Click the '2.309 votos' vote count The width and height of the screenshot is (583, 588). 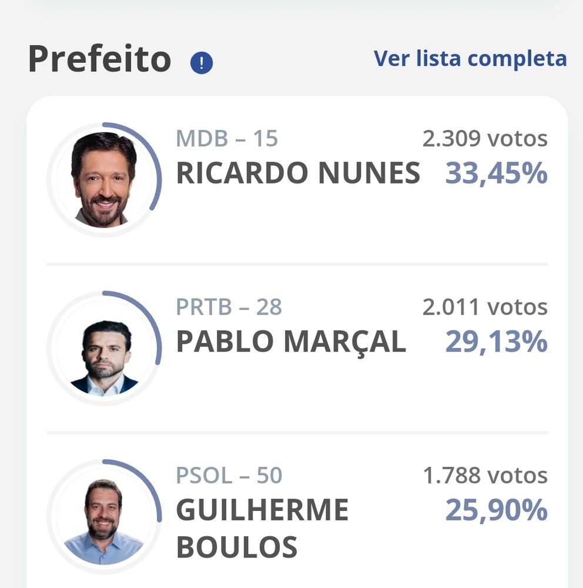(484, 139)
